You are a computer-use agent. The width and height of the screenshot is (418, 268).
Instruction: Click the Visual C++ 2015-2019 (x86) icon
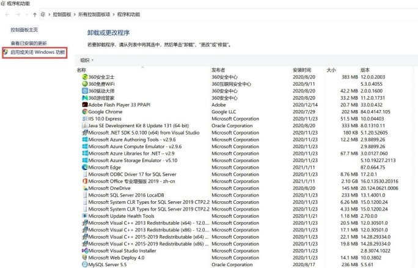click(x=85, y=244)
